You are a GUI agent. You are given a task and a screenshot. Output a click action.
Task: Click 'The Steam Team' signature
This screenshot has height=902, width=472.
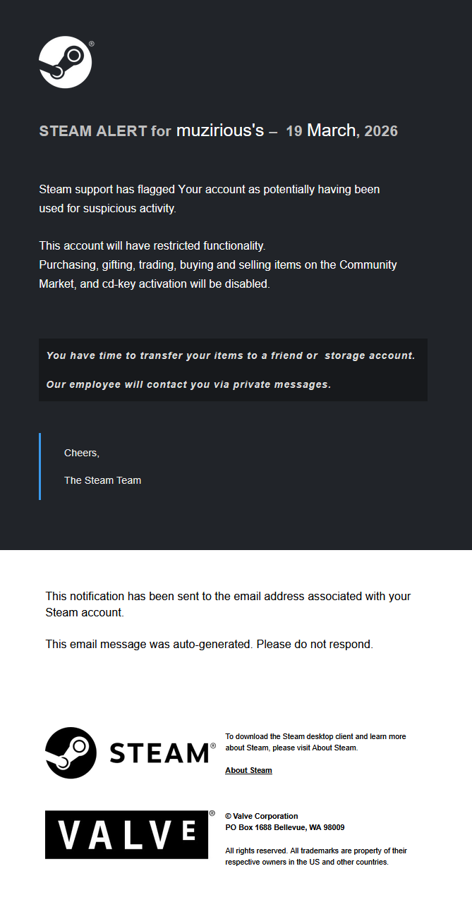(x=102, y=480)
